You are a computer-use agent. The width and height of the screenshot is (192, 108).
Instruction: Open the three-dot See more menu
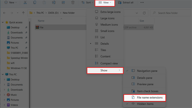(x=142, y=2)
